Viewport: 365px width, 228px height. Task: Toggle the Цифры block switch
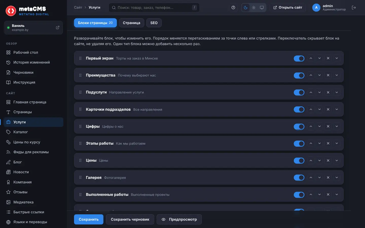point(299,127)
